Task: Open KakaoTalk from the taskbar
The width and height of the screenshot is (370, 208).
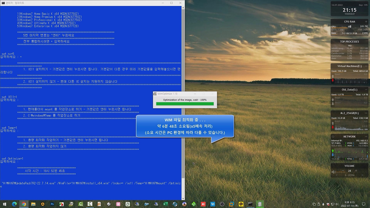Action: pyautogui.click(x=241, y=204)
